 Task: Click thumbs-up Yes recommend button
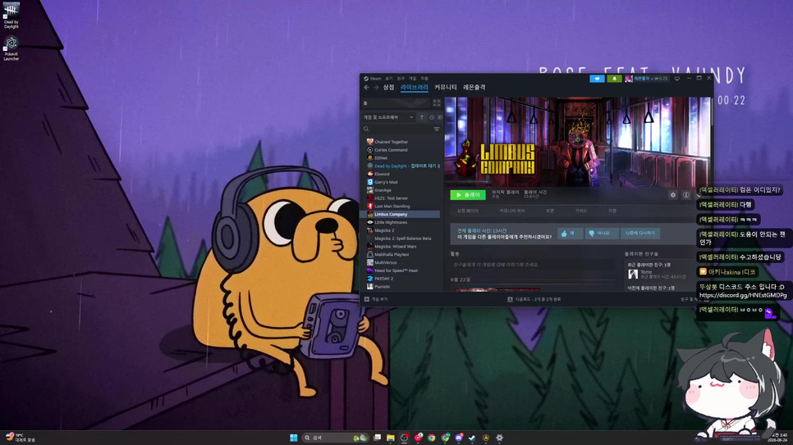click(570, 234)
